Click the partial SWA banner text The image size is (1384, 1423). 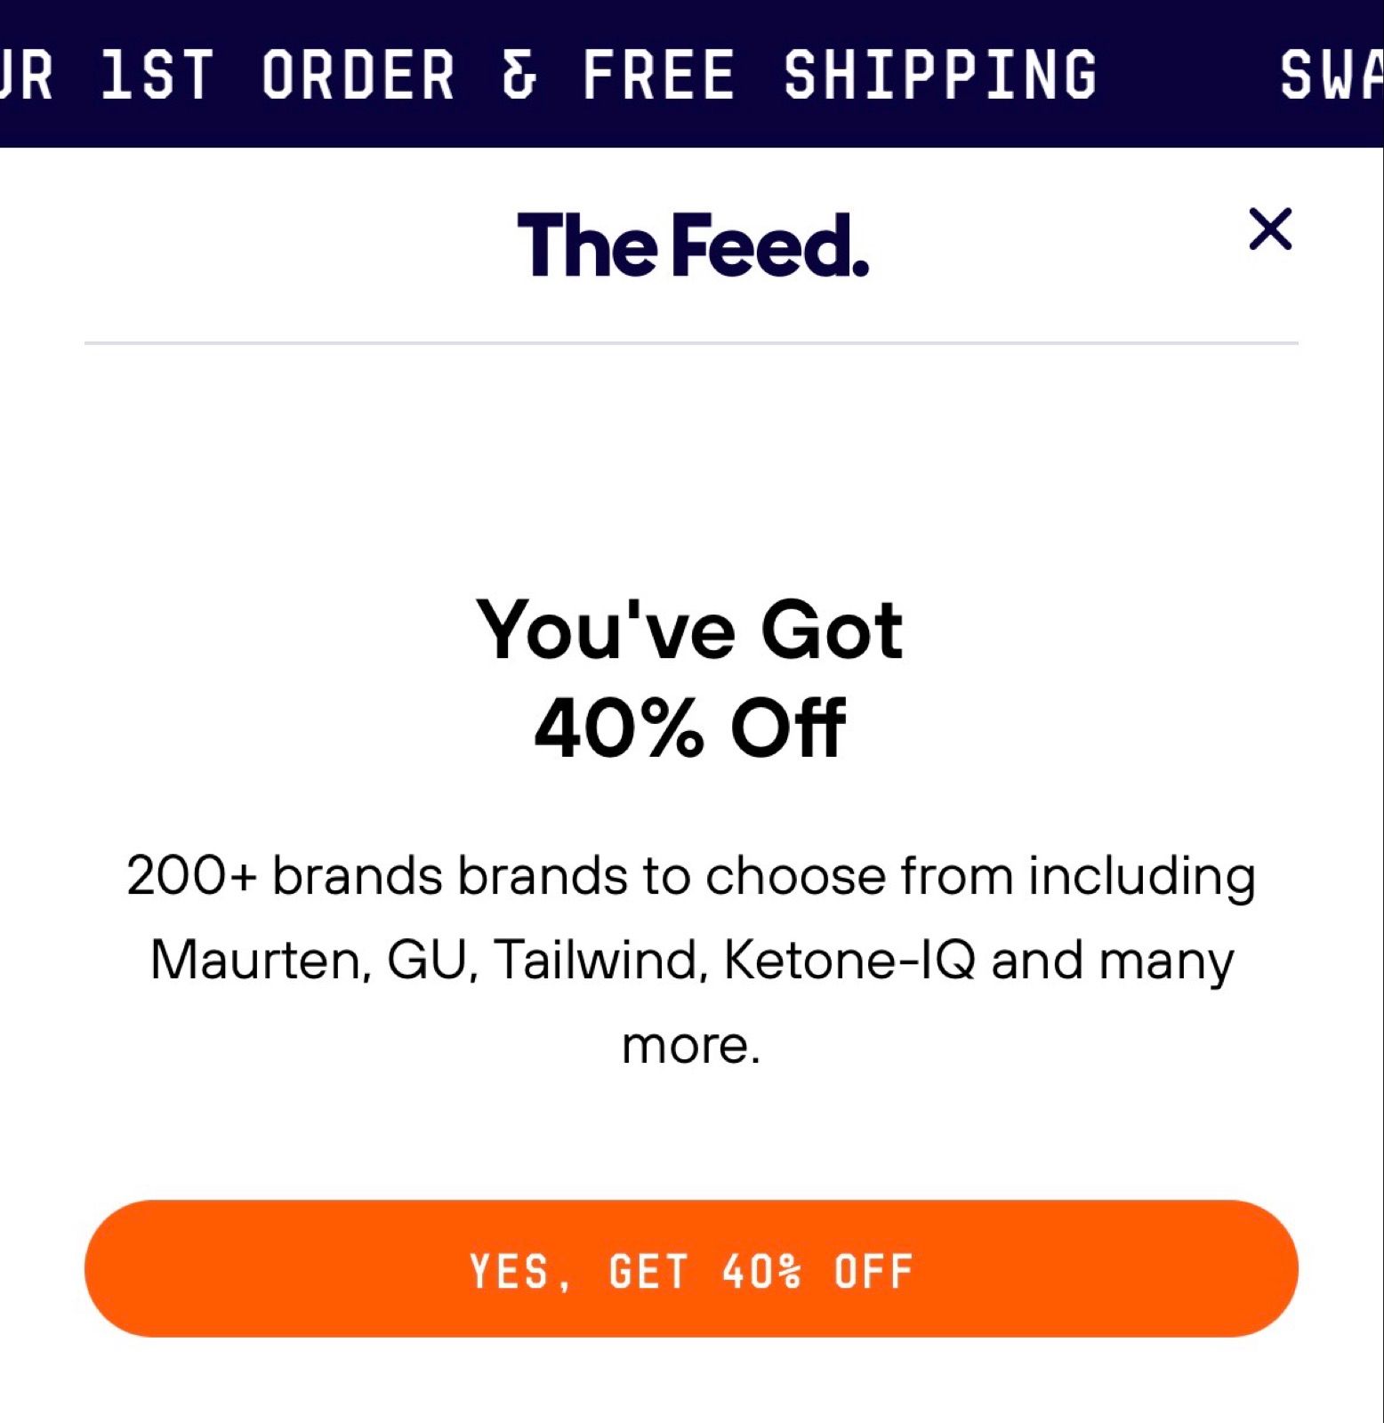(1330, 75)
